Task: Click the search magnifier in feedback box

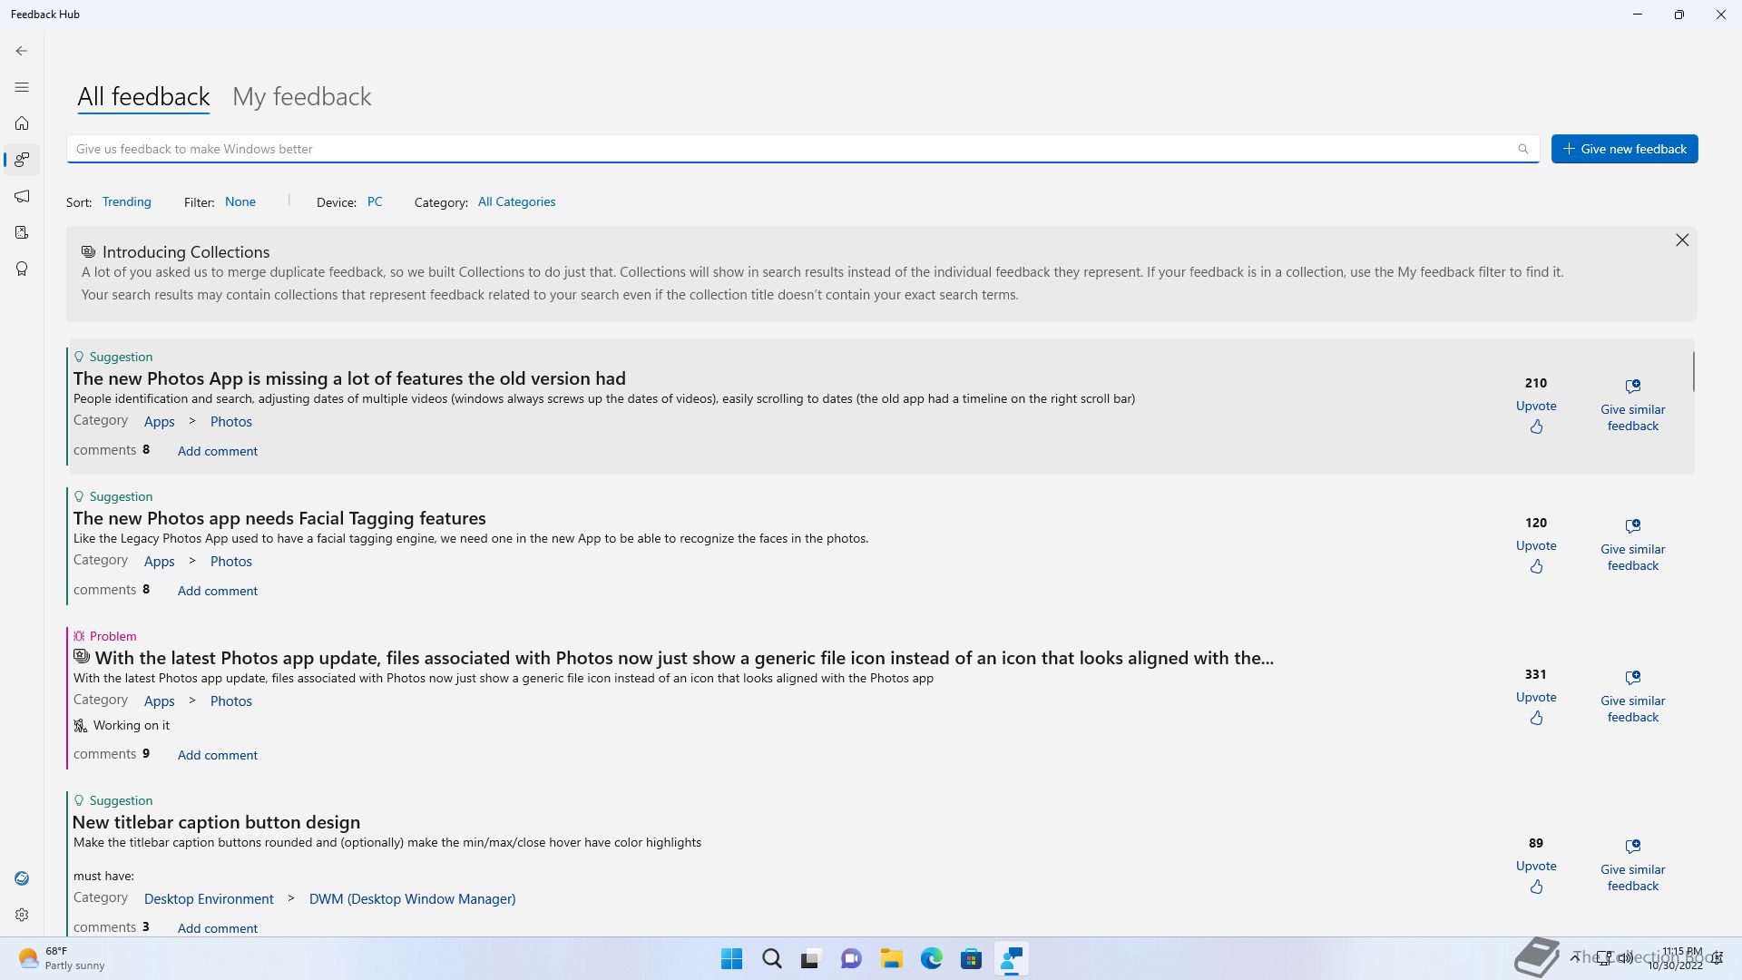Action: pyautogui.click(x=1523, y=149)
